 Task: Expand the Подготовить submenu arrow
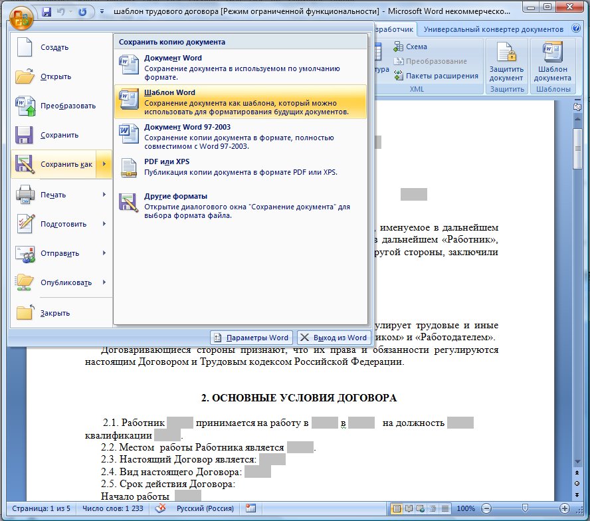104,223
